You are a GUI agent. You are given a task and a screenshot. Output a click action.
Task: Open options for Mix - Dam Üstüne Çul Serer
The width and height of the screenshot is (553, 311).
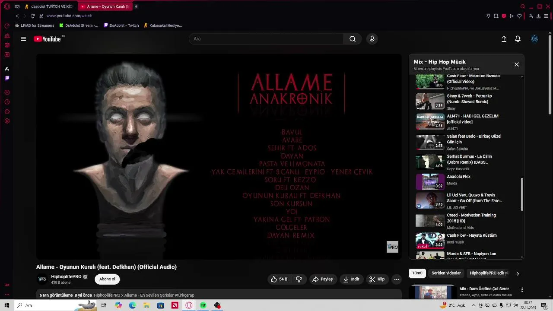(x=522, y=290)
